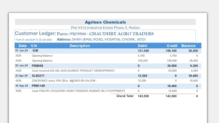Click the 126,200 debit in AGN opening row

(x=143, y=61)
